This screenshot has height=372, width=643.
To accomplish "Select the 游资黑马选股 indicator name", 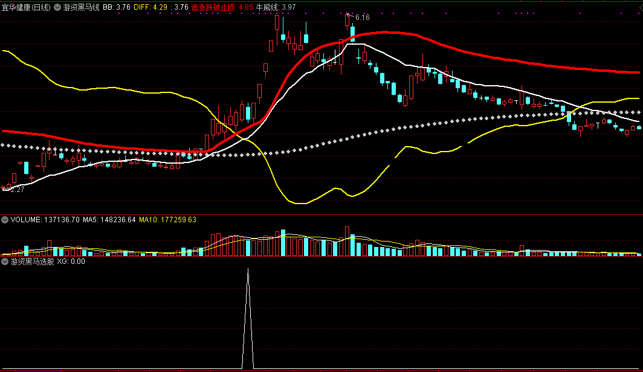I will point(33,261).
